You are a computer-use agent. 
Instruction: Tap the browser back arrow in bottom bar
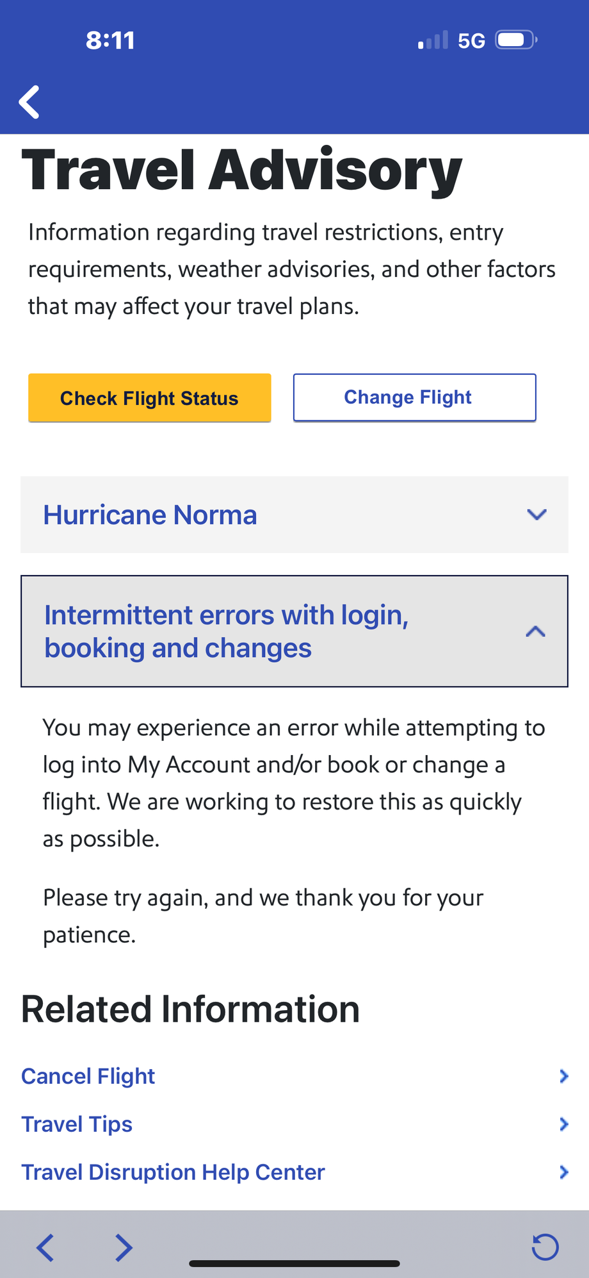(x=45, y=1247)
